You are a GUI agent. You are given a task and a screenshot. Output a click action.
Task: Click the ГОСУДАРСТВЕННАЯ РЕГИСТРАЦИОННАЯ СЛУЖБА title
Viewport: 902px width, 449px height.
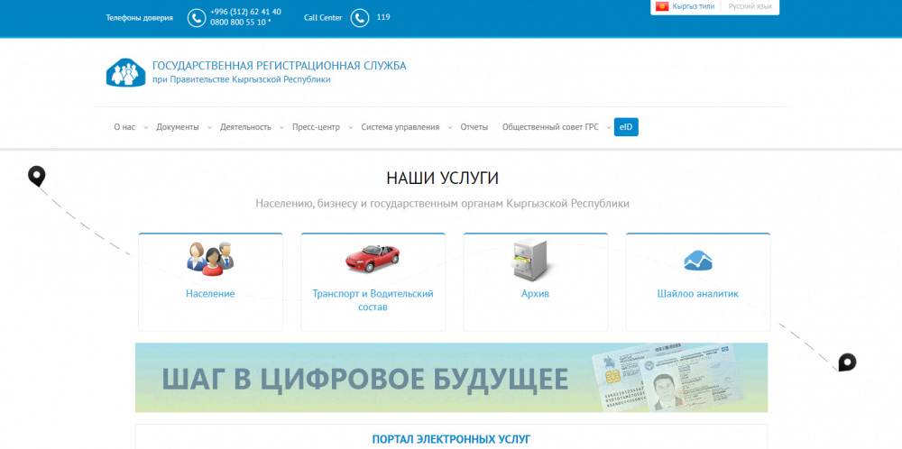279,66
